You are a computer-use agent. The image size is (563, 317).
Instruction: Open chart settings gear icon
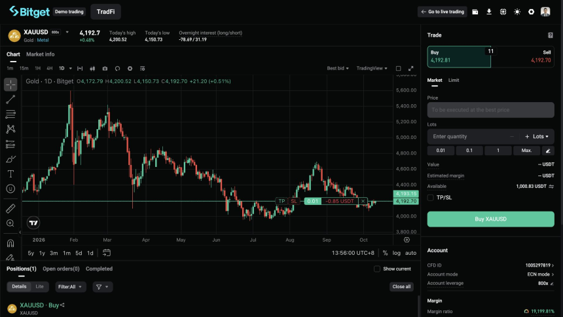click(x=130, y=68)
